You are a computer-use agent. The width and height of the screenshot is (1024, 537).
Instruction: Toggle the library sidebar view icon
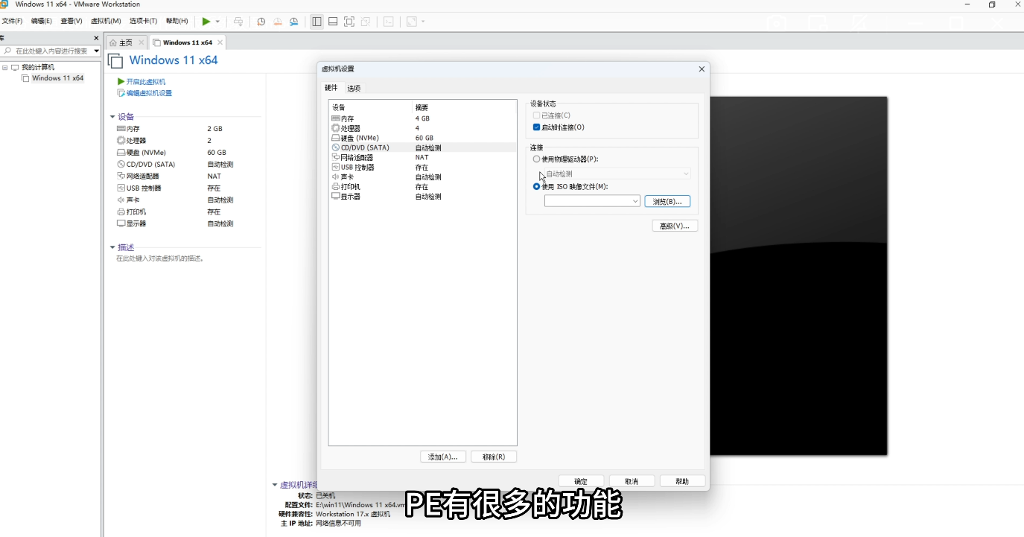click(x=317, y=22)
